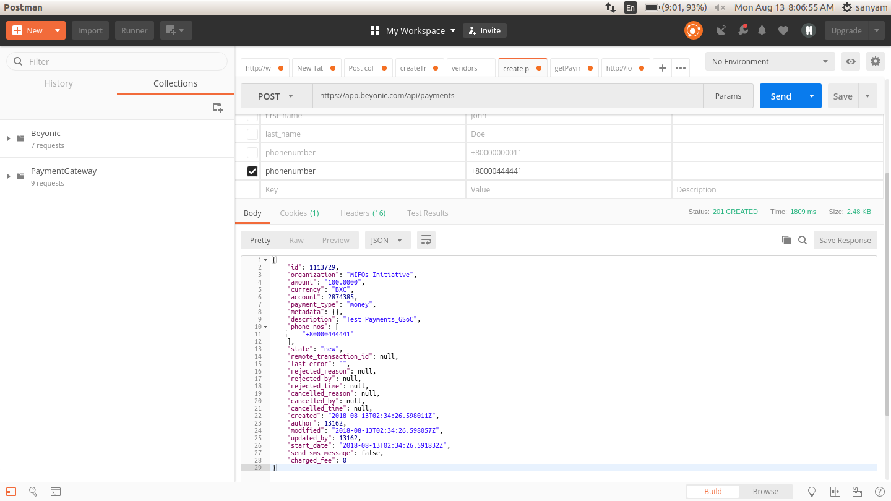Switch to Browse mode toggle
The height and width of the screenshot is (501, 891).
(x=765, y=492)
